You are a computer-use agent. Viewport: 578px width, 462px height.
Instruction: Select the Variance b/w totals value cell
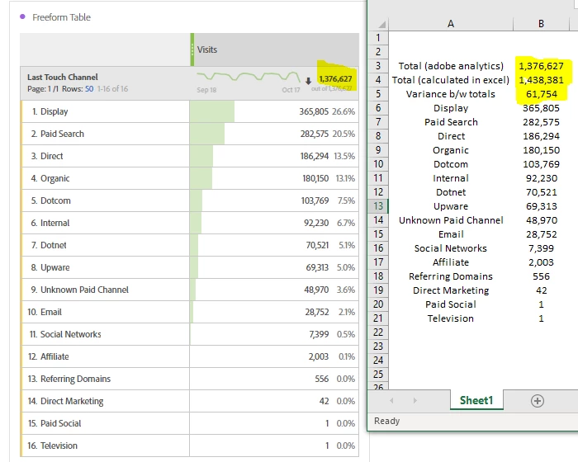tap(541, 94)
